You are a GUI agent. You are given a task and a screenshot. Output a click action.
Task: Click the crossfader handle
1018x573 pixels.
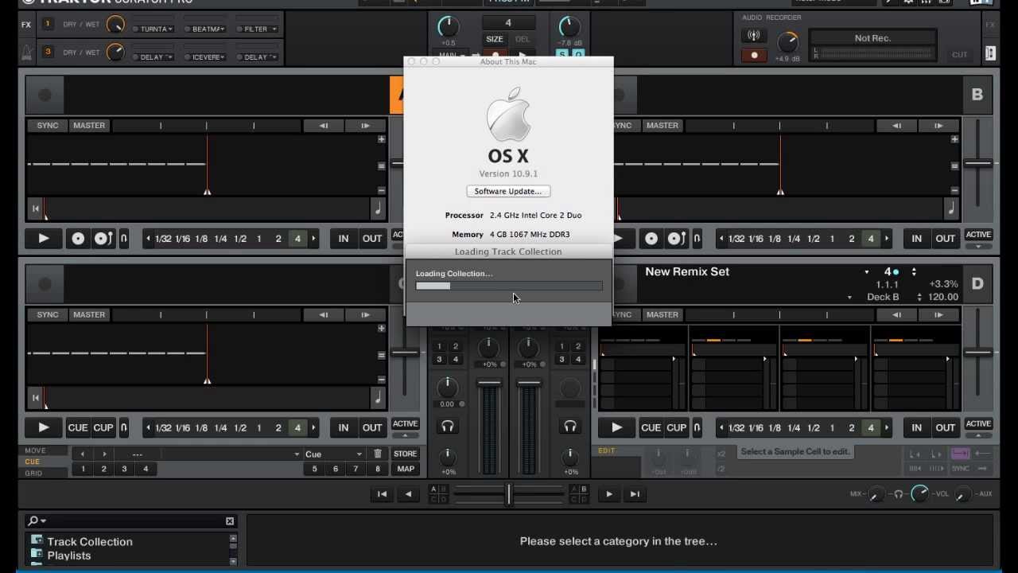(509, 494)
